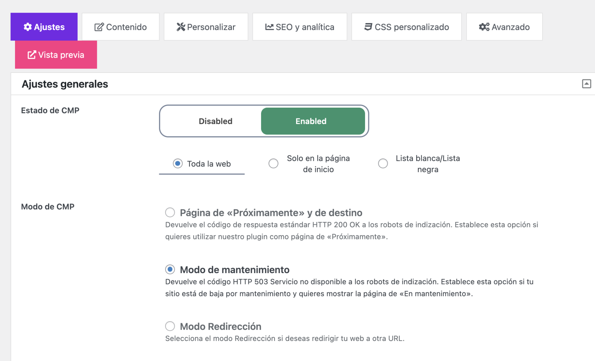Click the pencil edit icon beside Contenido
This screenshot has height=361, width=595.
[x=99, y=27]
